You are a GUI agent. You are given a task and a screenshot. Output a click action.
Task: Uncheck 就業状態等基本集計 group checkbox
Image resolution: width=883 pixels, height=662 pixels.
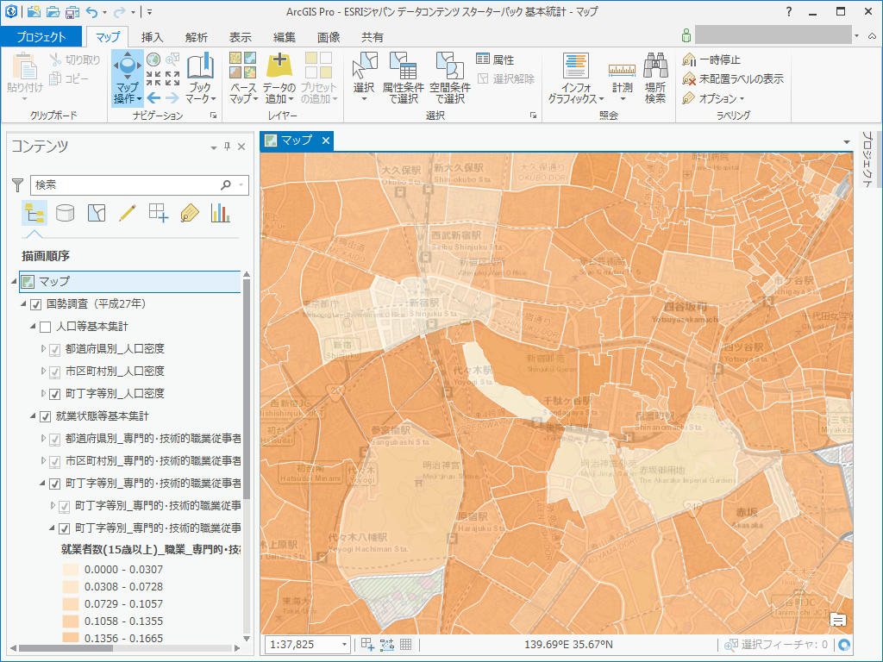click(x=46, y=417)
